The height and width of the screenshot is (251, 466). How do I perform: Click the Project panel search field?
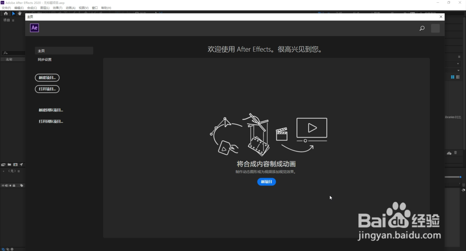14,53
